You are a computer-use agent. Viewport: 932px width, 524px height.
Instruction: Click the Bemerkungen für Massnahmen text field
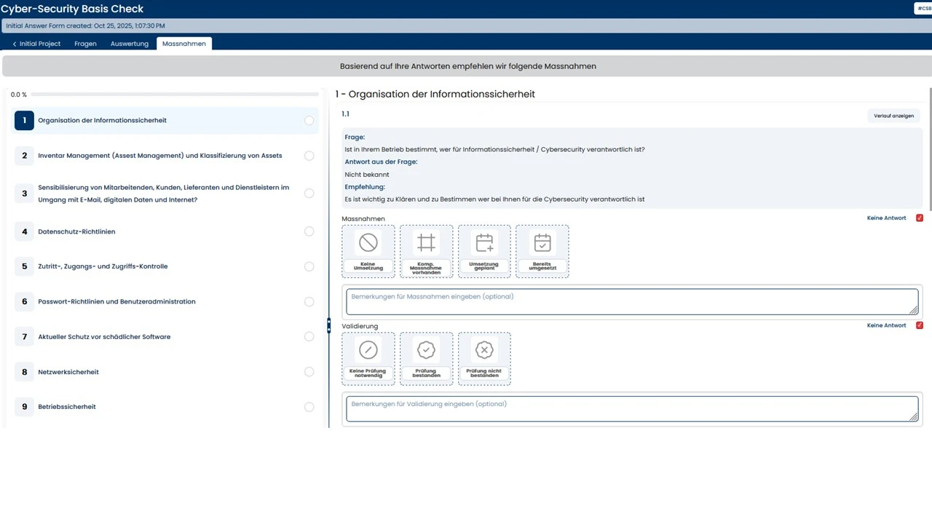point(631,301)
